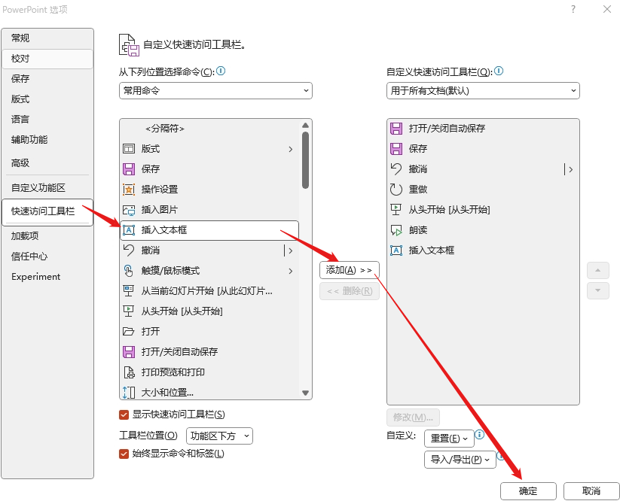The width and height of the screenshot is (620, 504).
Task: Click the move down arrow button
Action: pyautogui.click(x=598, y=291)
